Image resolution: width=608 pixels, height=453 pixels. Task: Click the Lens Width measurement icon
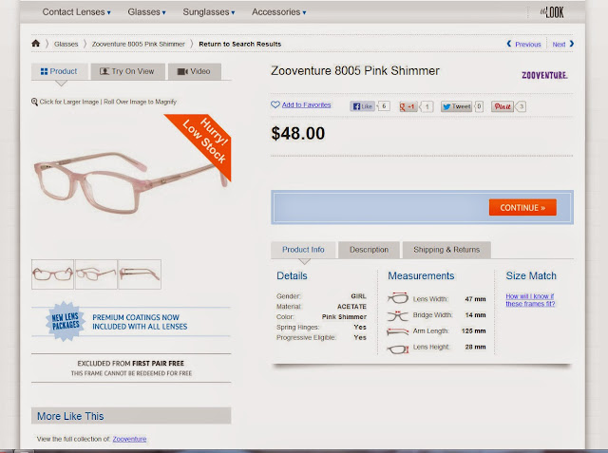(x=398, y=298)
